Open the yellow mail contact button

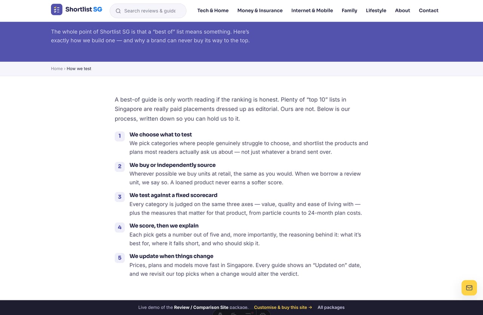pyautogui.click(x=469, y=287)
